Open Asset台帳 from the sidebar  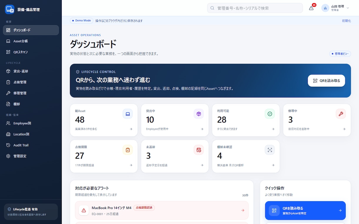pos(31,41)
